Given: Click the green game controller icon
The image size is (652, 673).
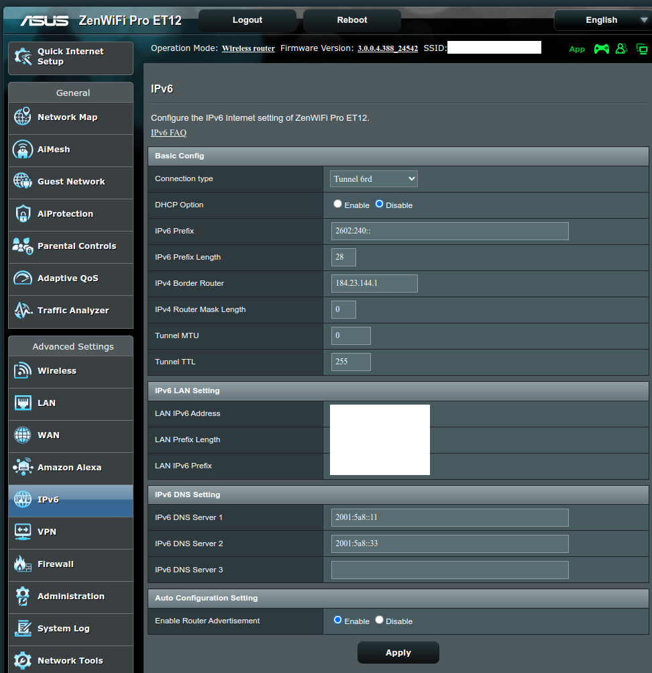Looking at the screenshot, I should click(602, 49).
